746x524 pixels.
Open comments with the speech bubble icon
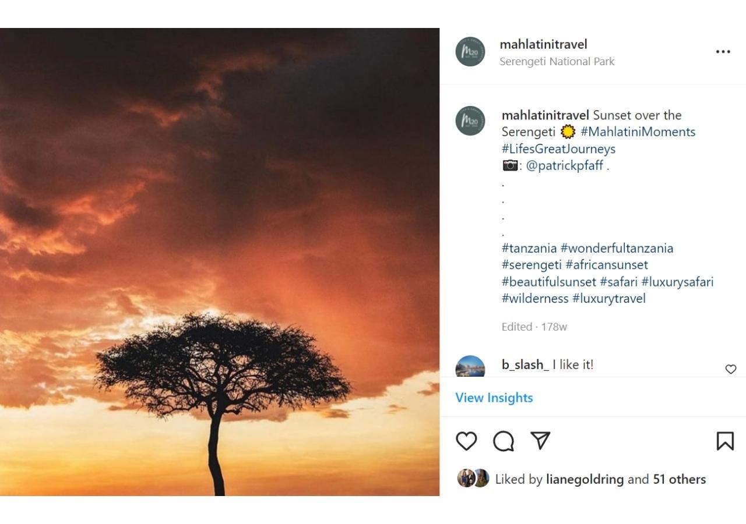[504, 441]
